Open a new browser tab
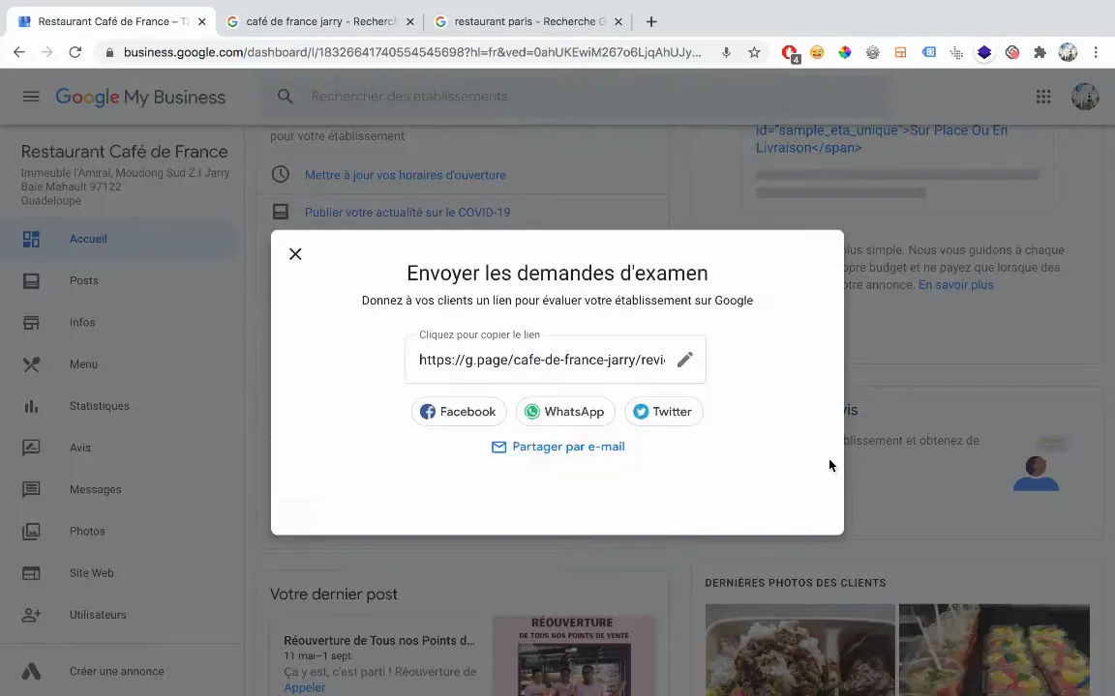Screen dimensions: 1115x696 tap(651, 21)
